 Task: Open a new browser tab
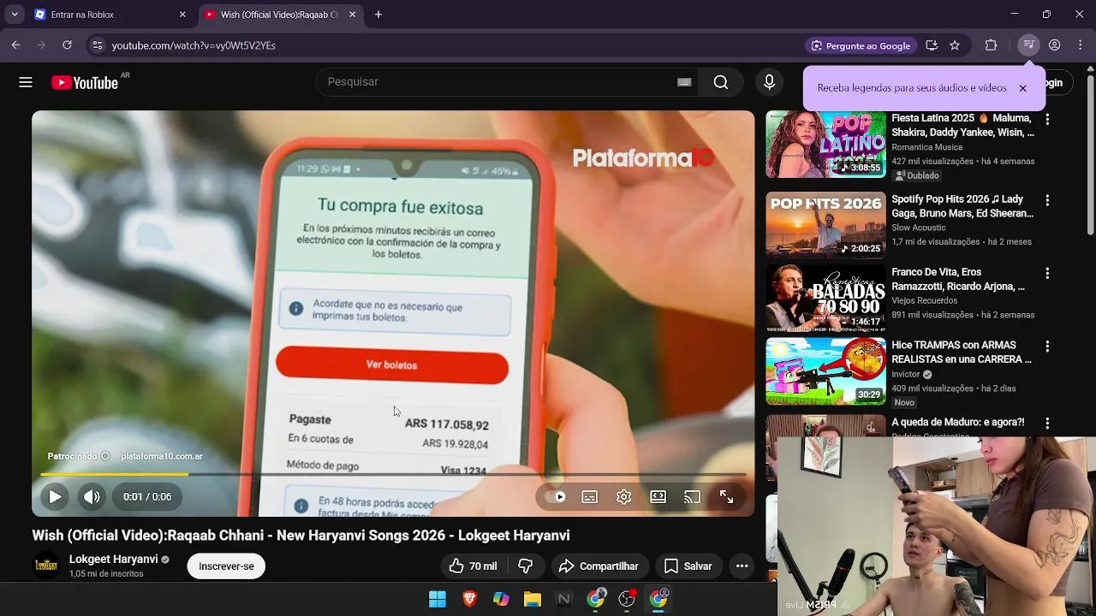coord(378,15)
